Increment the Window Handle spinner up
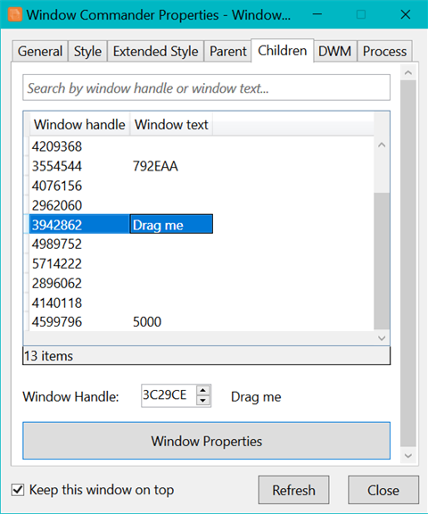This screenshot has width=428, height=514. click(x=203, y=391)
